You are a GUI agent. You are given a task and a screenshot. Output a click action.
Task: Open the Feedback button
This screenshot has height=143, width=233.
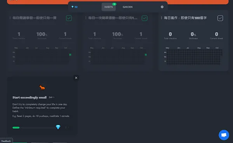tap(6, 141)
